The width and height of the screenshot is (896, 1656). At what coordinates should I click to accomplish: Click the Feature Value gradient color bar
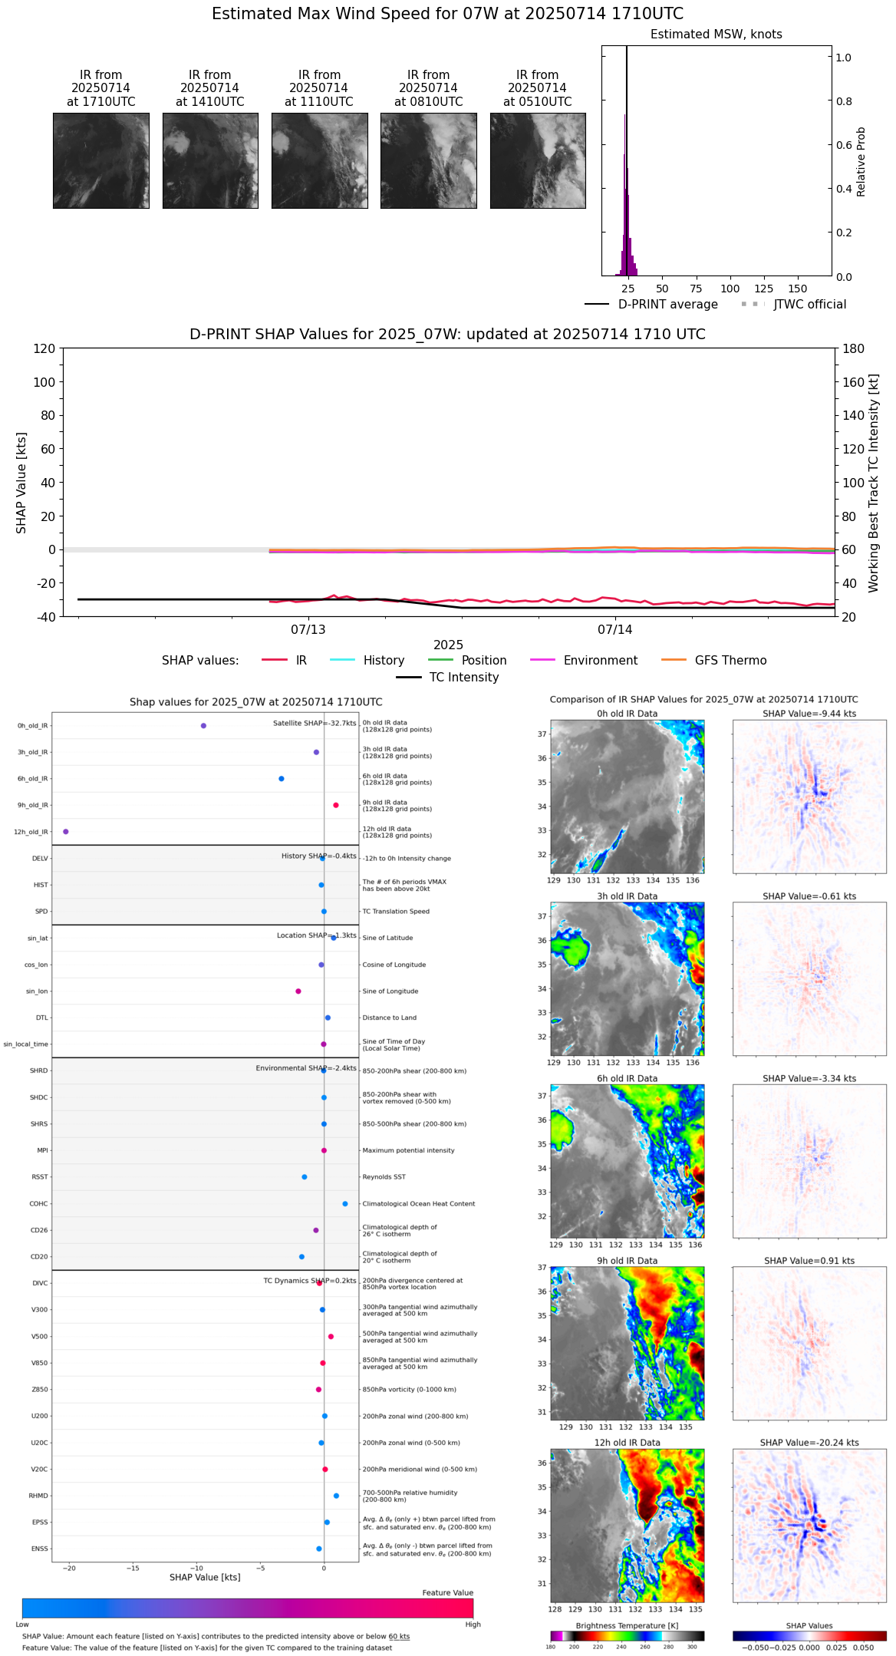pyautogui.click(x=247, y=1608)
